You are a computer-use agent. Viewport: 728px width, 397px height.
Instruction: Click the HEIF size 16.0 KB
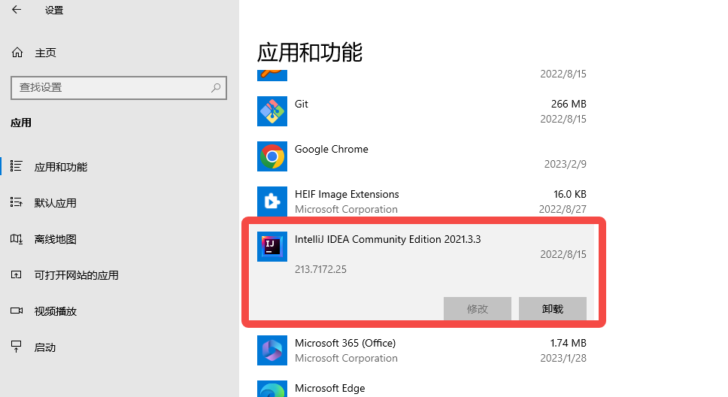pos(569,194)
